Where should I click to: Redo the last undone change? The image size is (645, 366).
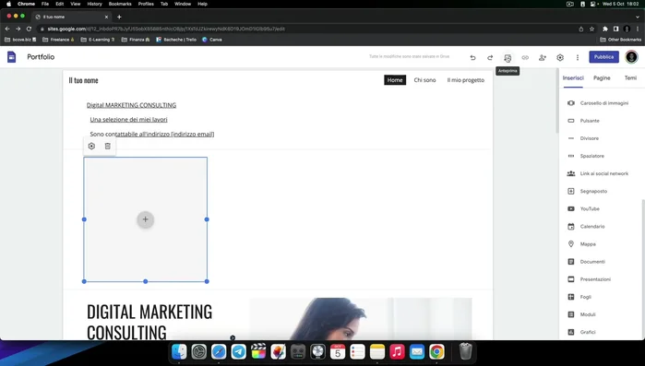click(490, 57)
